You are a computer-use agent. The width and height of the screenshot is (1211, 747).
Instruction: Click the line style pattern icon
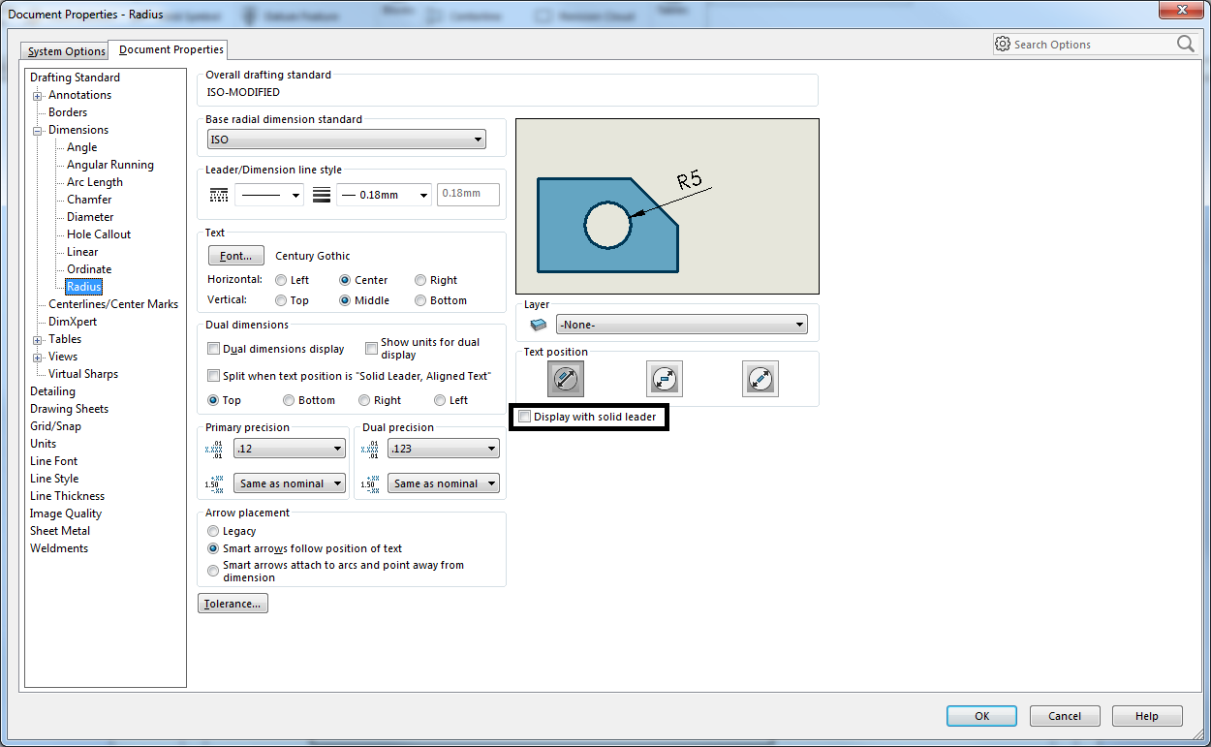(x=219, y=195)
